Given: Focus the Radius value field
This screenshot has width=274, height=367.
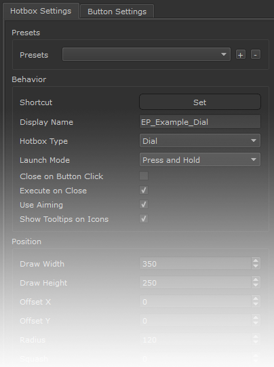Looking at the screenshot, I should click(195, 340).
